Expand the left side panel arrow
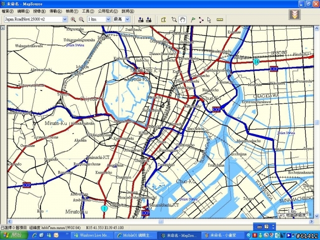320x240 pixels. (x=3, y=28)
